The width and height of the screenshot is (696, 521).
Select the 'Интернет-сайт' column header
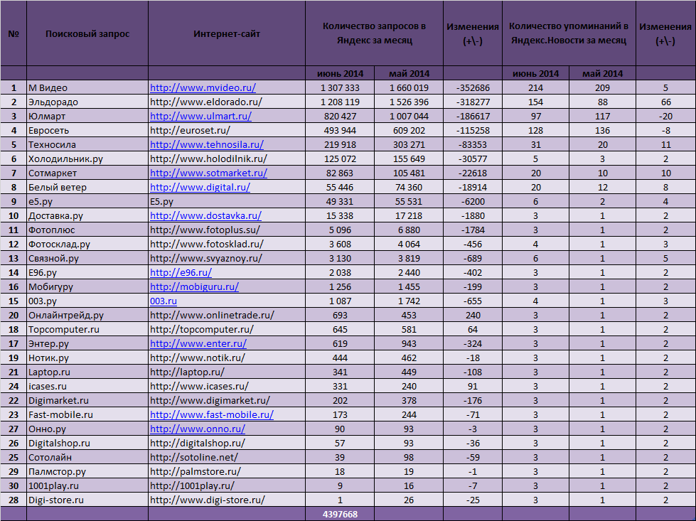pos(227,34)
